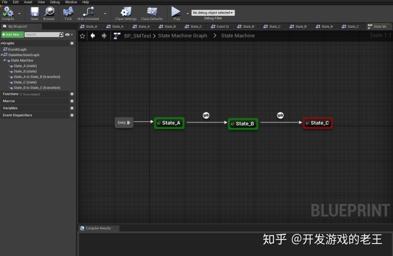Click the Macros section header
Image resolution: width=393 pixels, height=256 pixels.
point(38,101)
